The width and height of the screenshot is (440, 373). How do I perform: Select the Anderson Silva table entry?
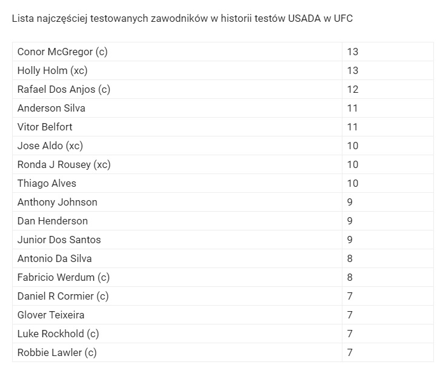coord(177,108)
